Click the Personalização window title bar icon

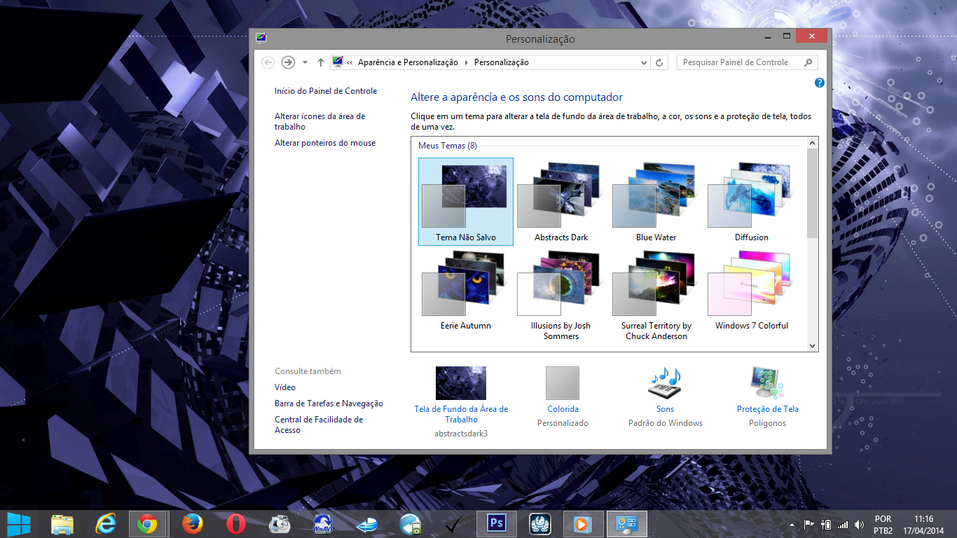pyautogui.click(x=261, y=38)
